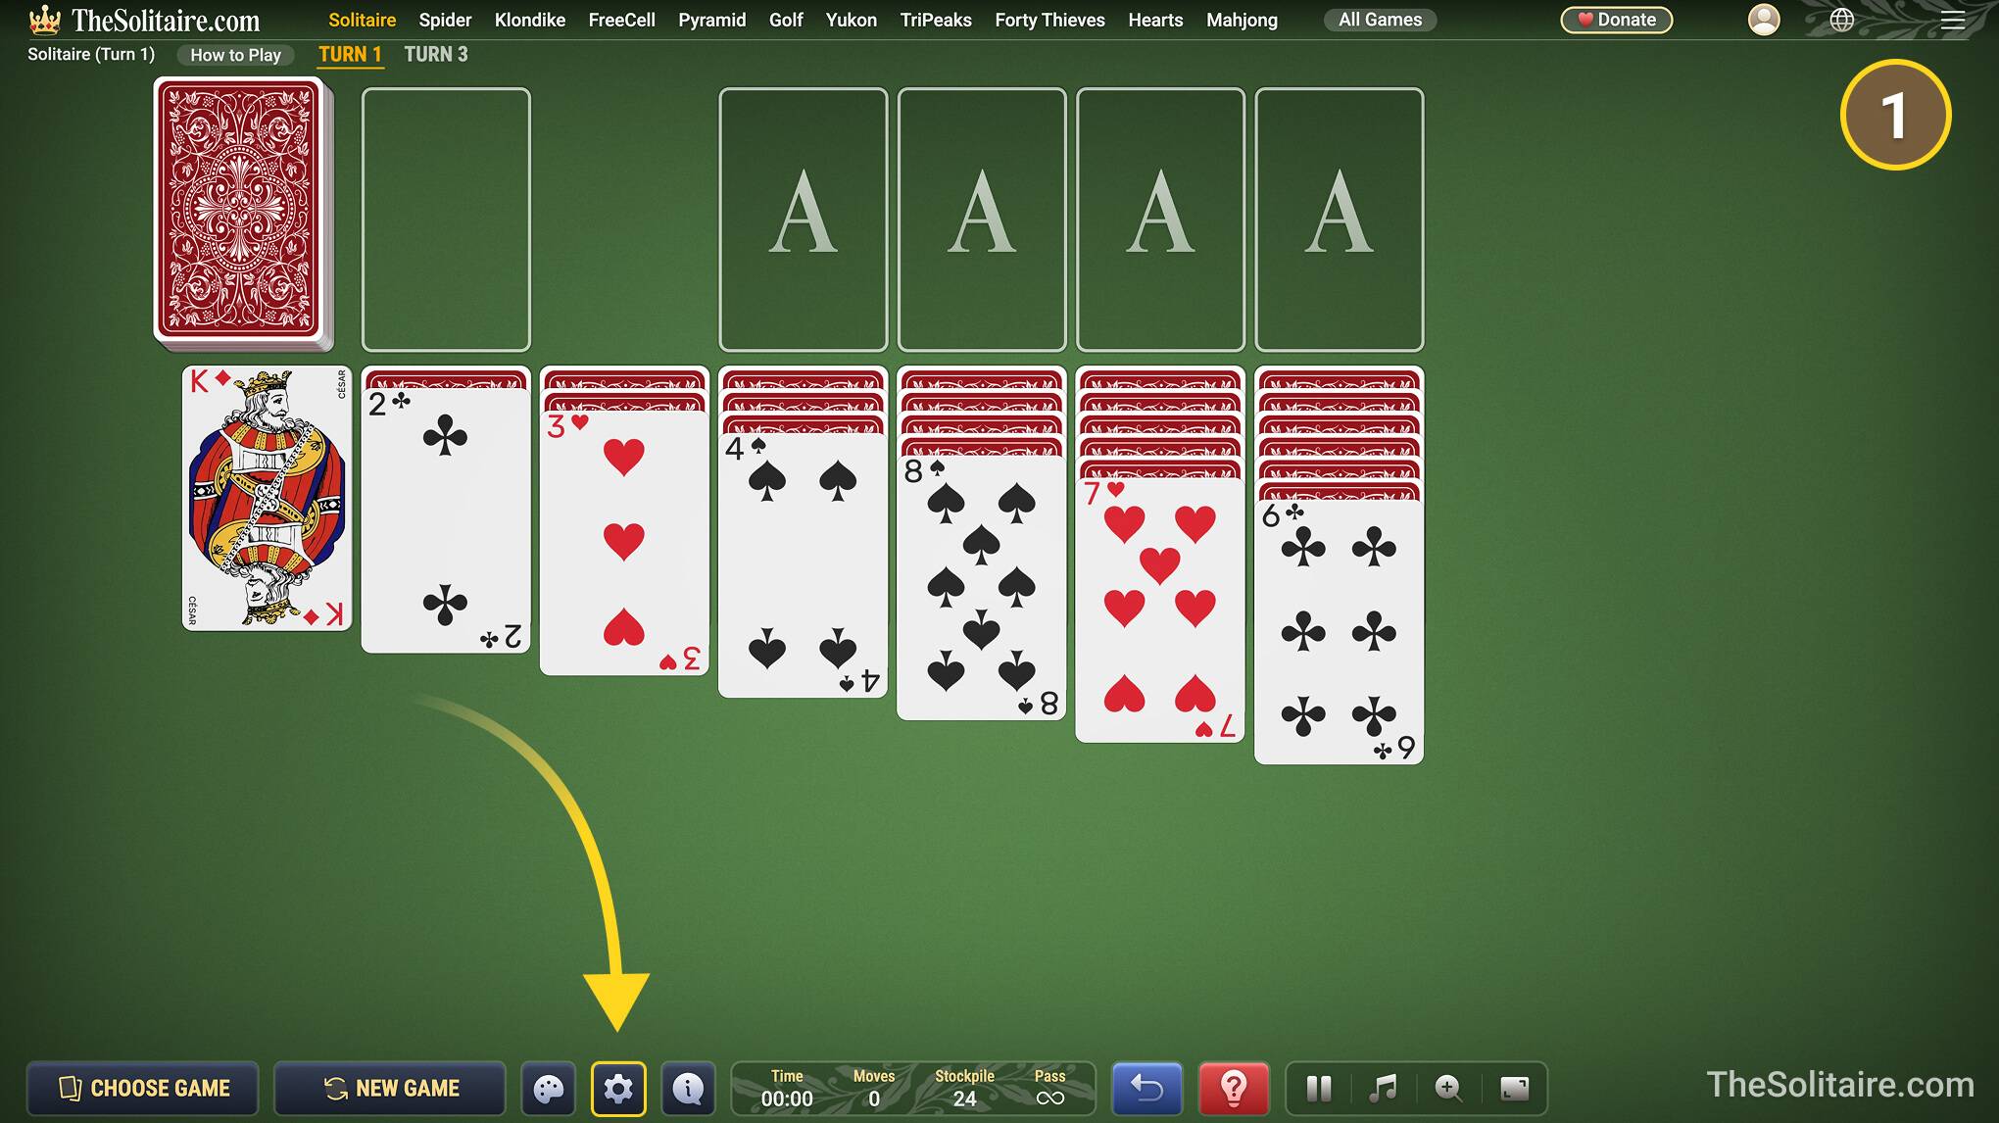This screenshot has height=1123, width=1999.
Task: Click the Time 00:00 counter
Action: [x=787, y=1089]
